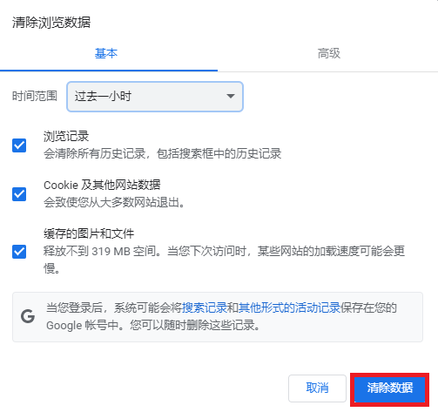Click the Google G logo icon
Screen dimensions: 438x412
(28, 316)
